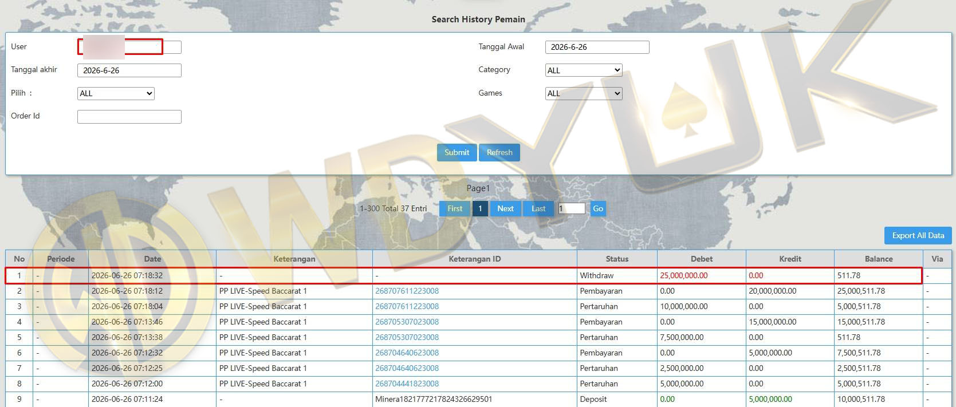Click the Submit button

(x=457, y=152)
